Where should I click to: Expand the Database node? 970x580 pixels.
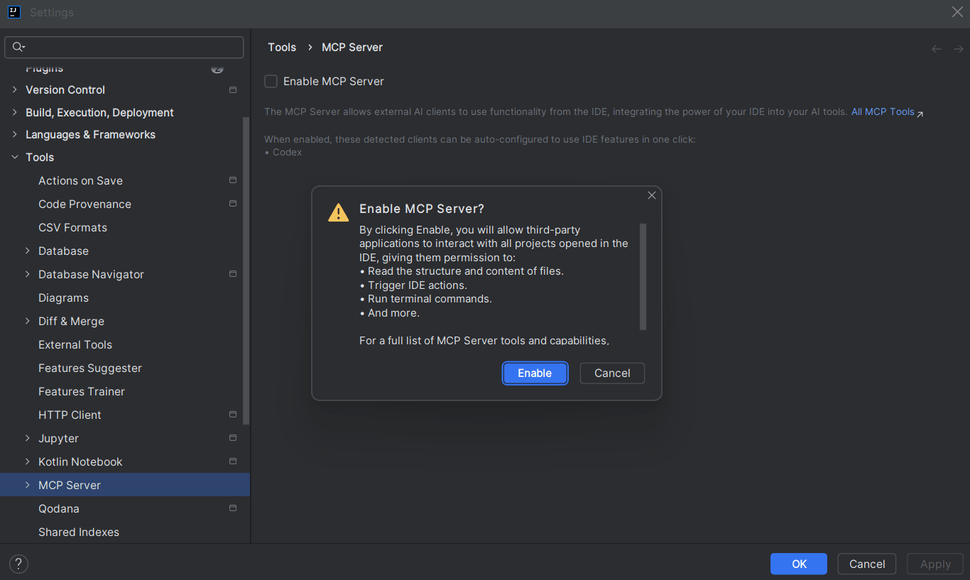(28, 251)
